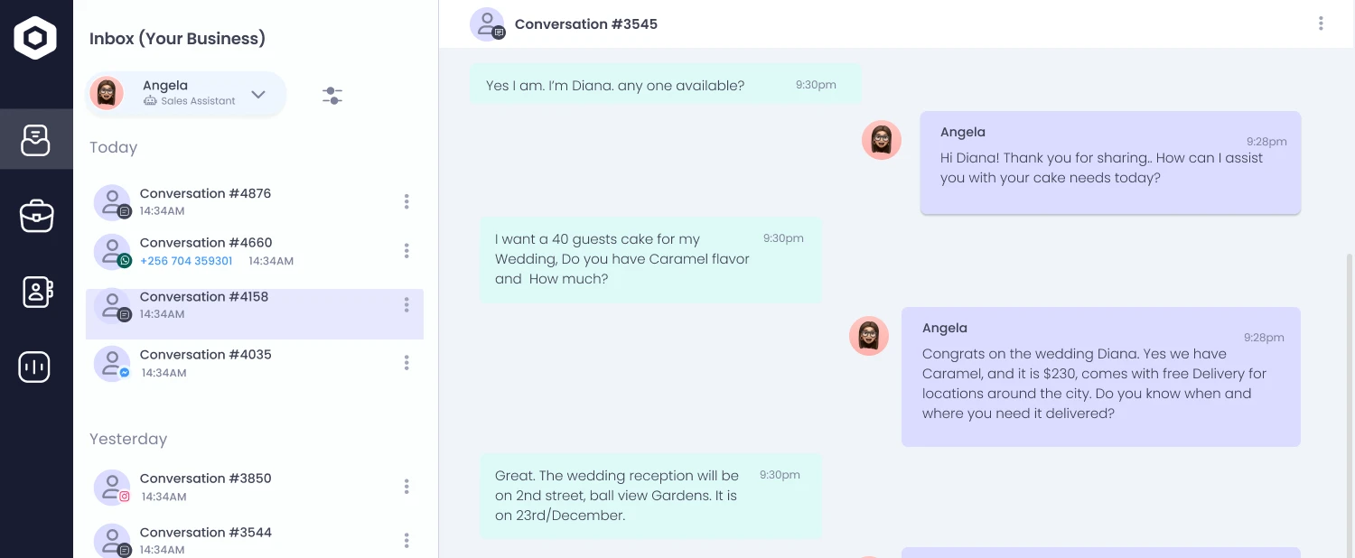Click the avatar in Conversation #3545 header

tap(487, 24)
